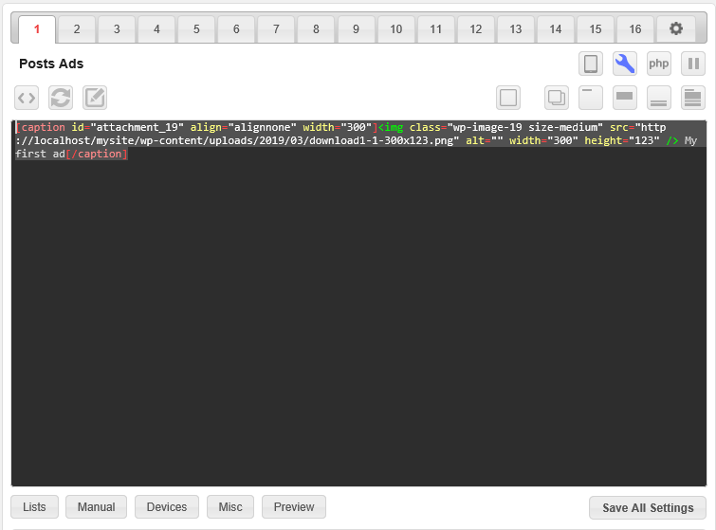
Task: Click the code brackets icon
Action: tap(27, 98)
